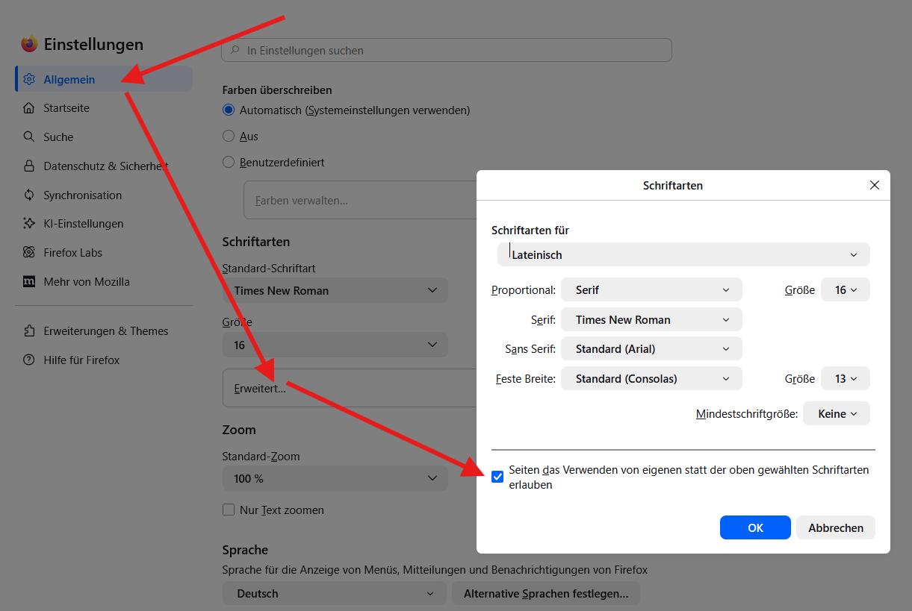Click the Allgemein gear icon
912x611 pixels.
point(29,79)
